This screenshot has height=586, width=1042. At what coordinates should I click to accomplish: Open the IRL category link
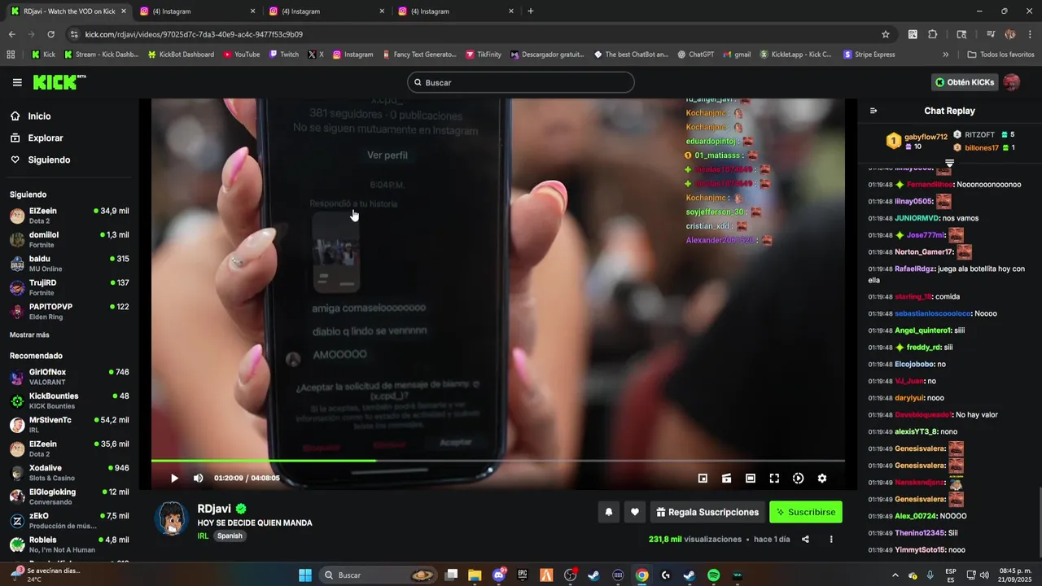(203, 536)
